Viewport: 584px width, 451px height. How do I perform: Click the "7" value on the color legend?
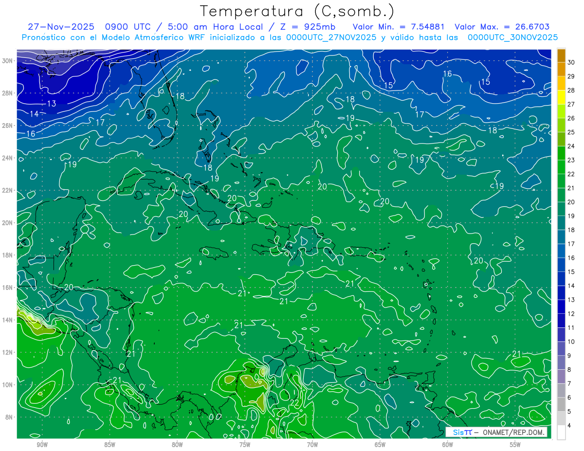570,384
